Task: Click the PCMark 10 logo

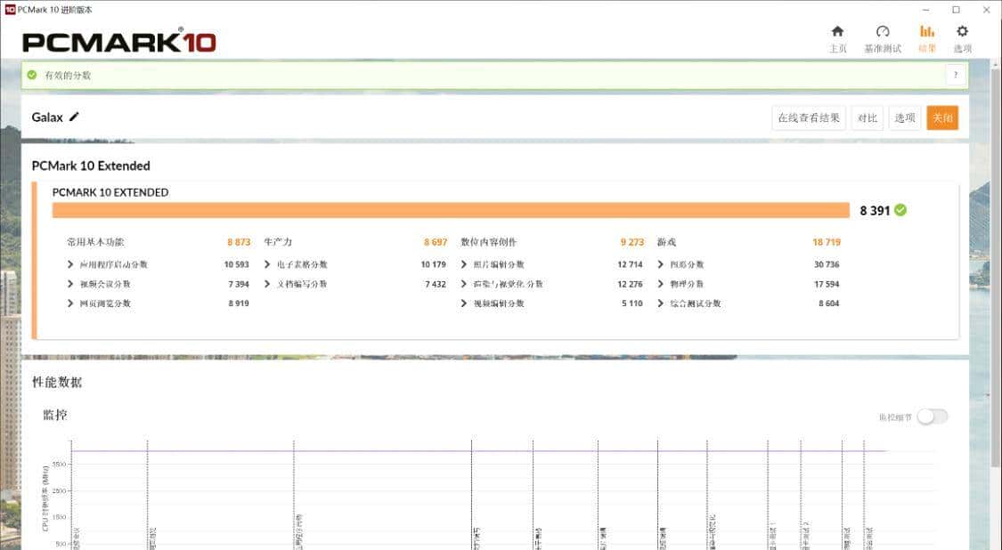Action: (x=119, y=41)
